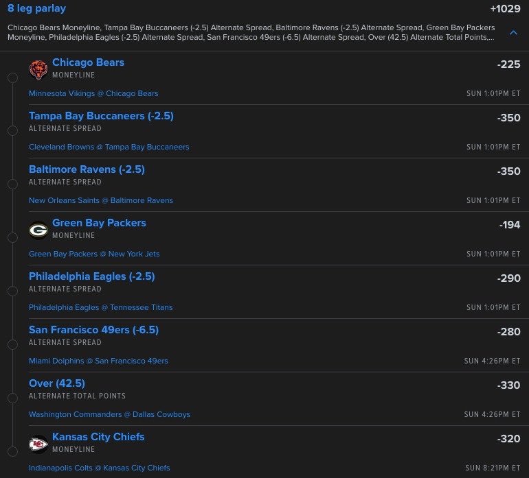Click the Chicago Bears team logo

(38, 69)
